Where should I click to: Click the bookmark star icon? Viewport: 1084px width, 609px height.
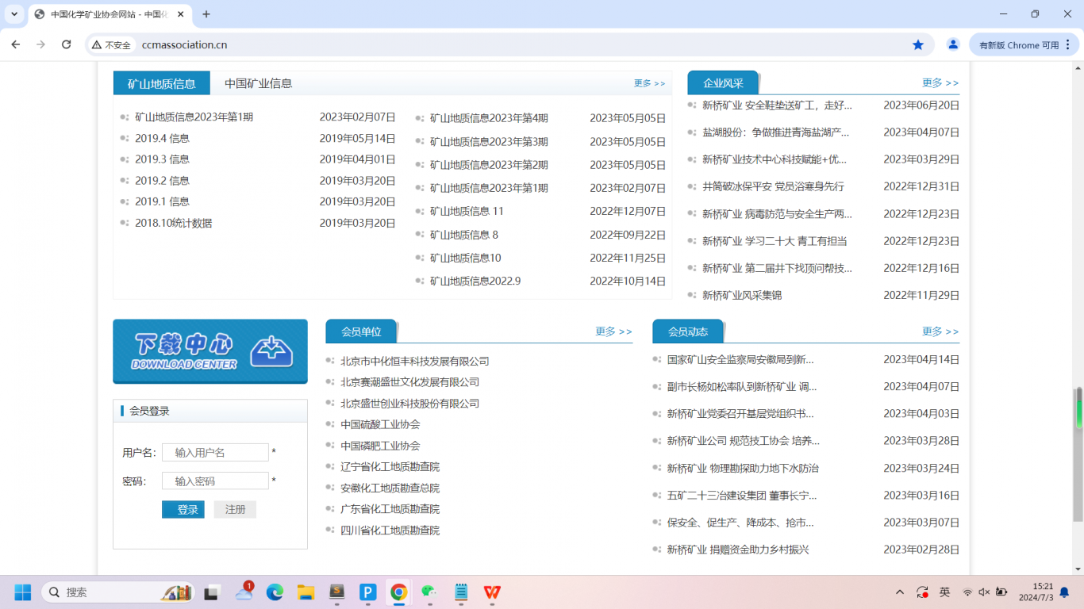click(918, 45)
